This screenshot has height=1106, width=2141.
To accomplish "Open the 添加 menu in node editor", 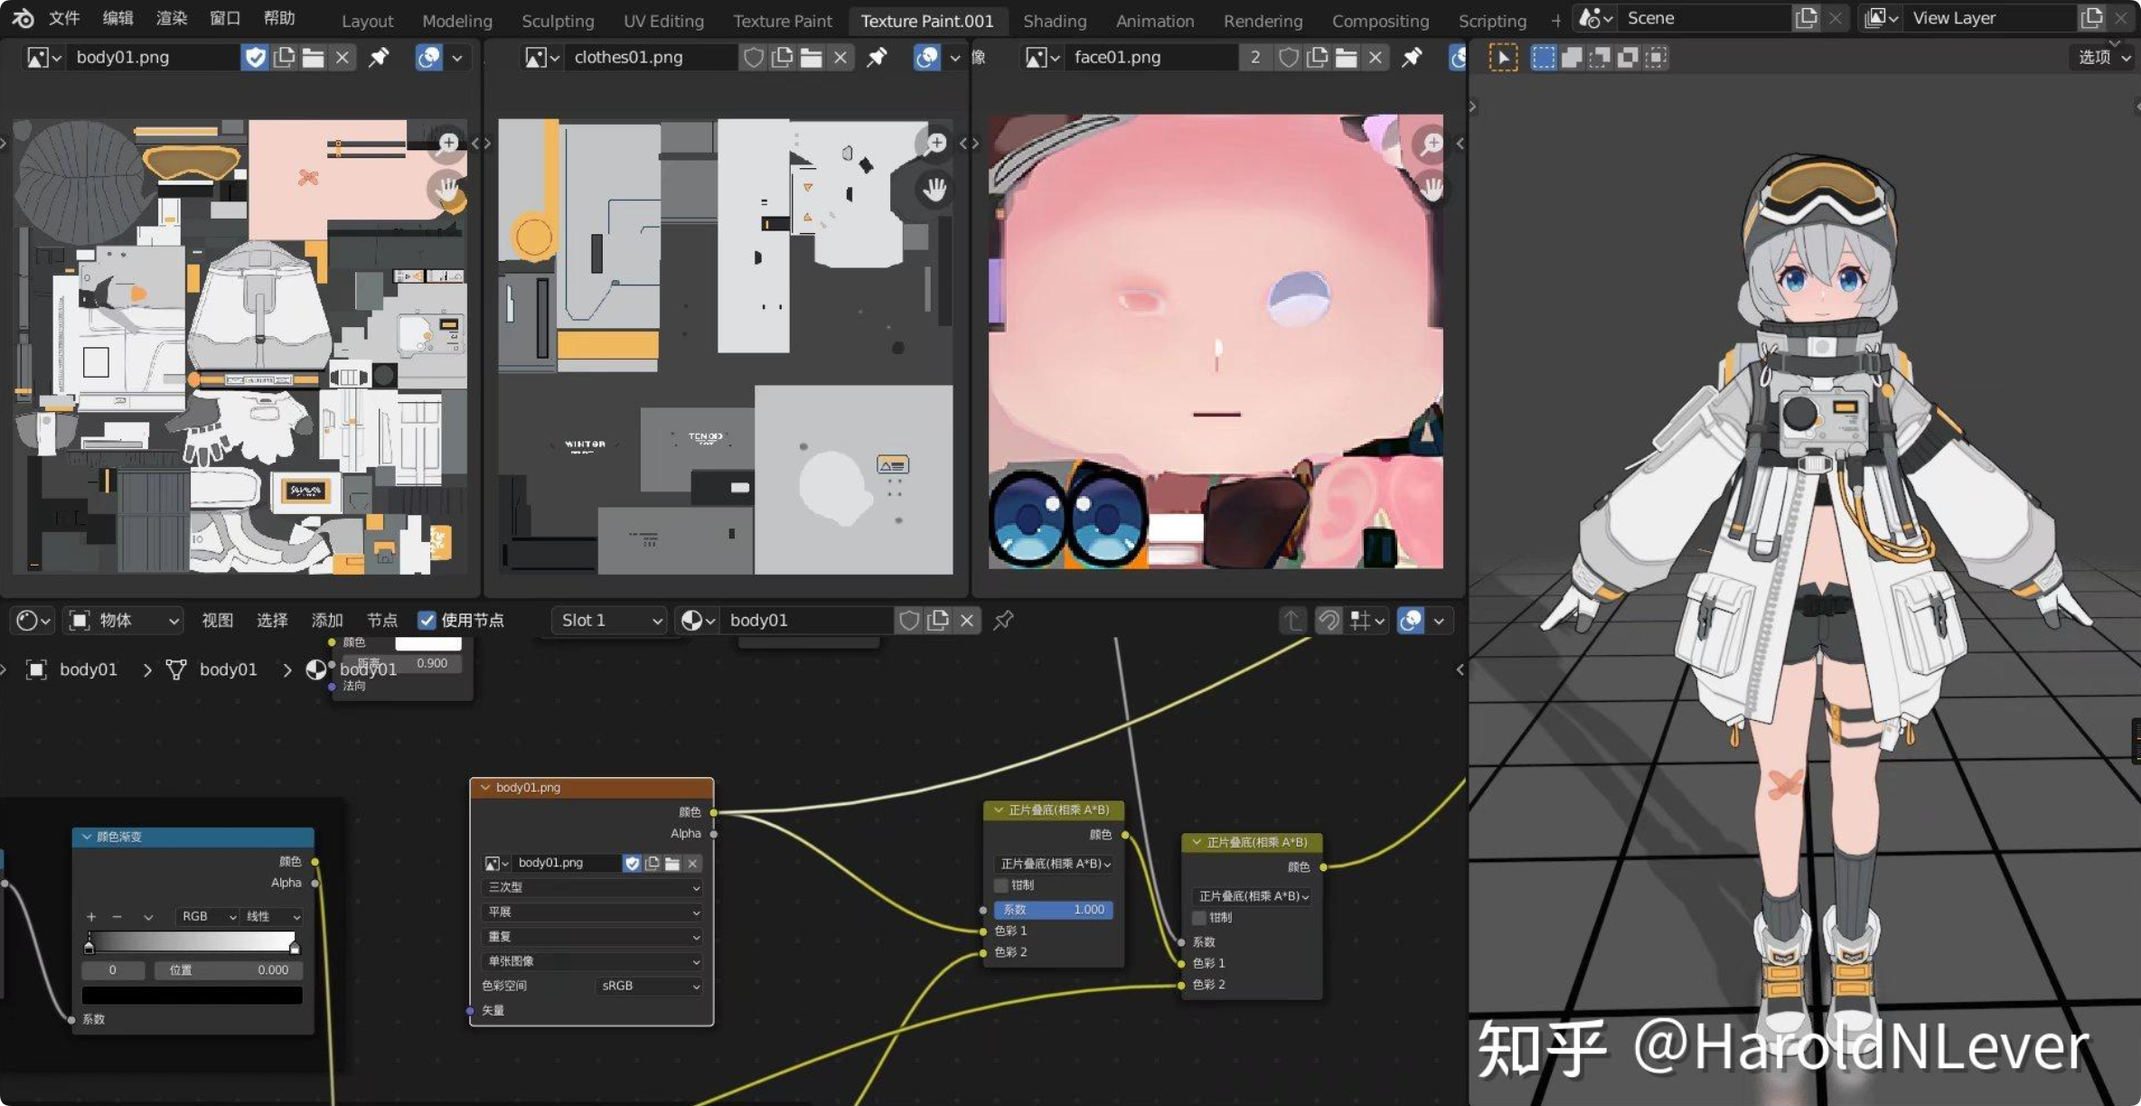I will [327, 621].
